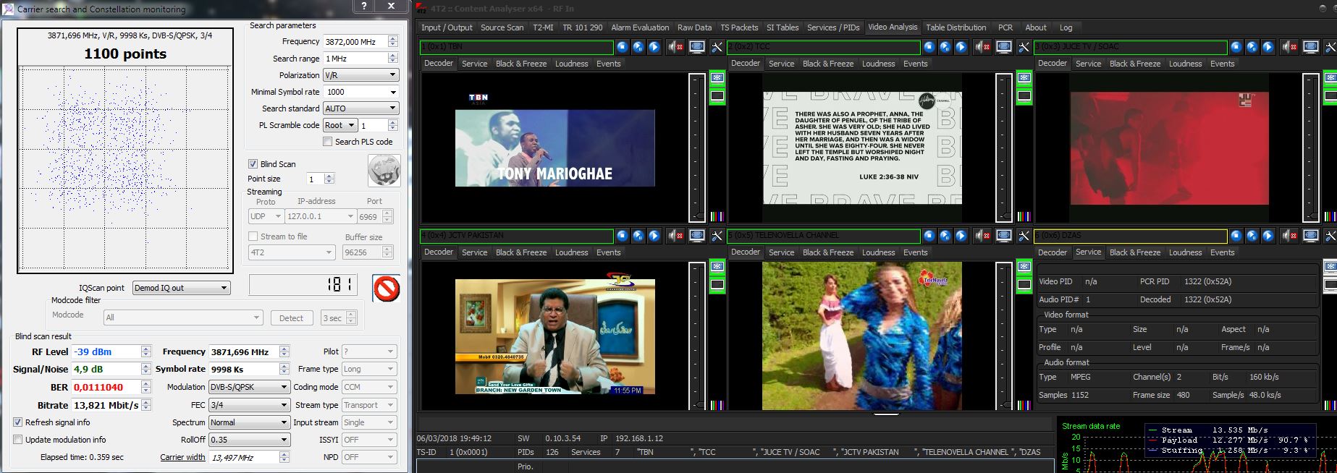Open the settings tools icon for JCTV PAKISTAN

[x=717, y=236]
